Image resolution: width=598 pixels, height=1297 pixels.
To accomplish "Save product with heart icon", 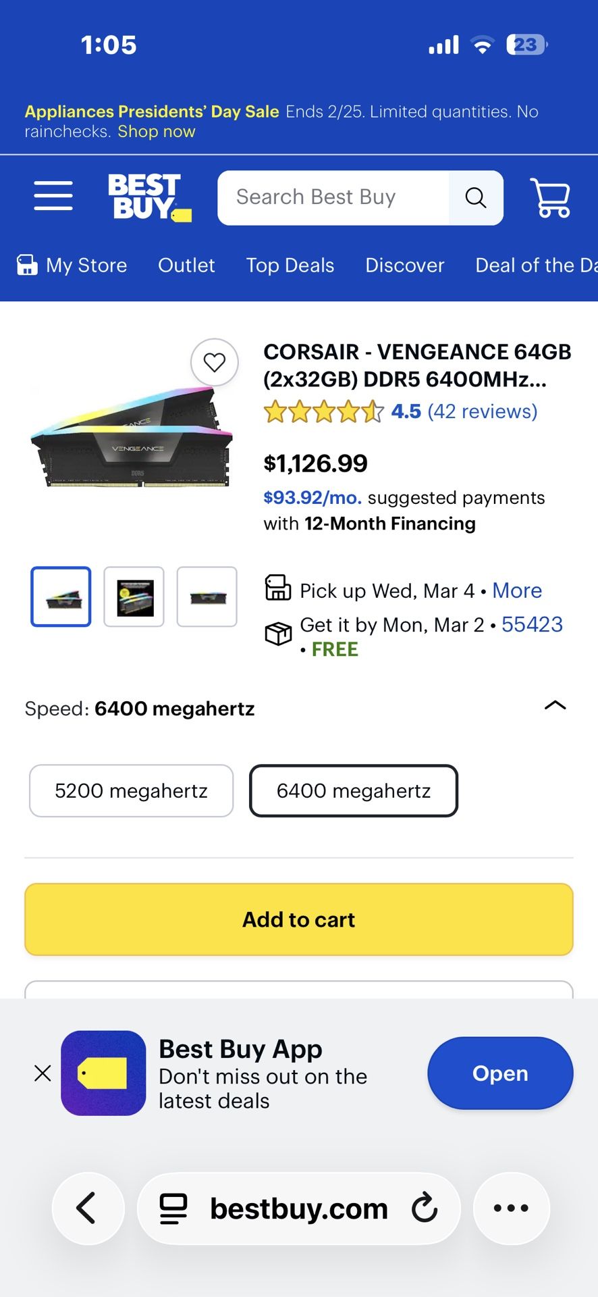I will coord(215,363).
